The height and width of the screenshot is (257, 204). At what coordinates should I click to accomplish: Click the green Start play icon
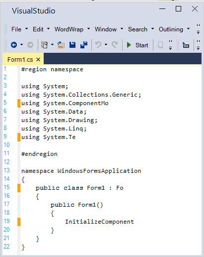coord(129,45)
